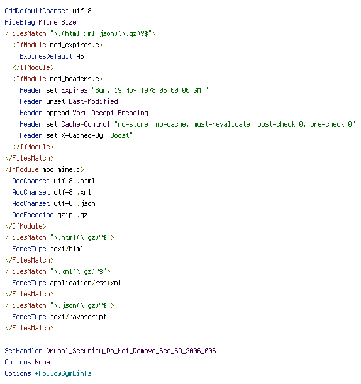This screenshot has height=384, width=361.
Task: Click the SetHandler directive keyword
Action: 23,351
